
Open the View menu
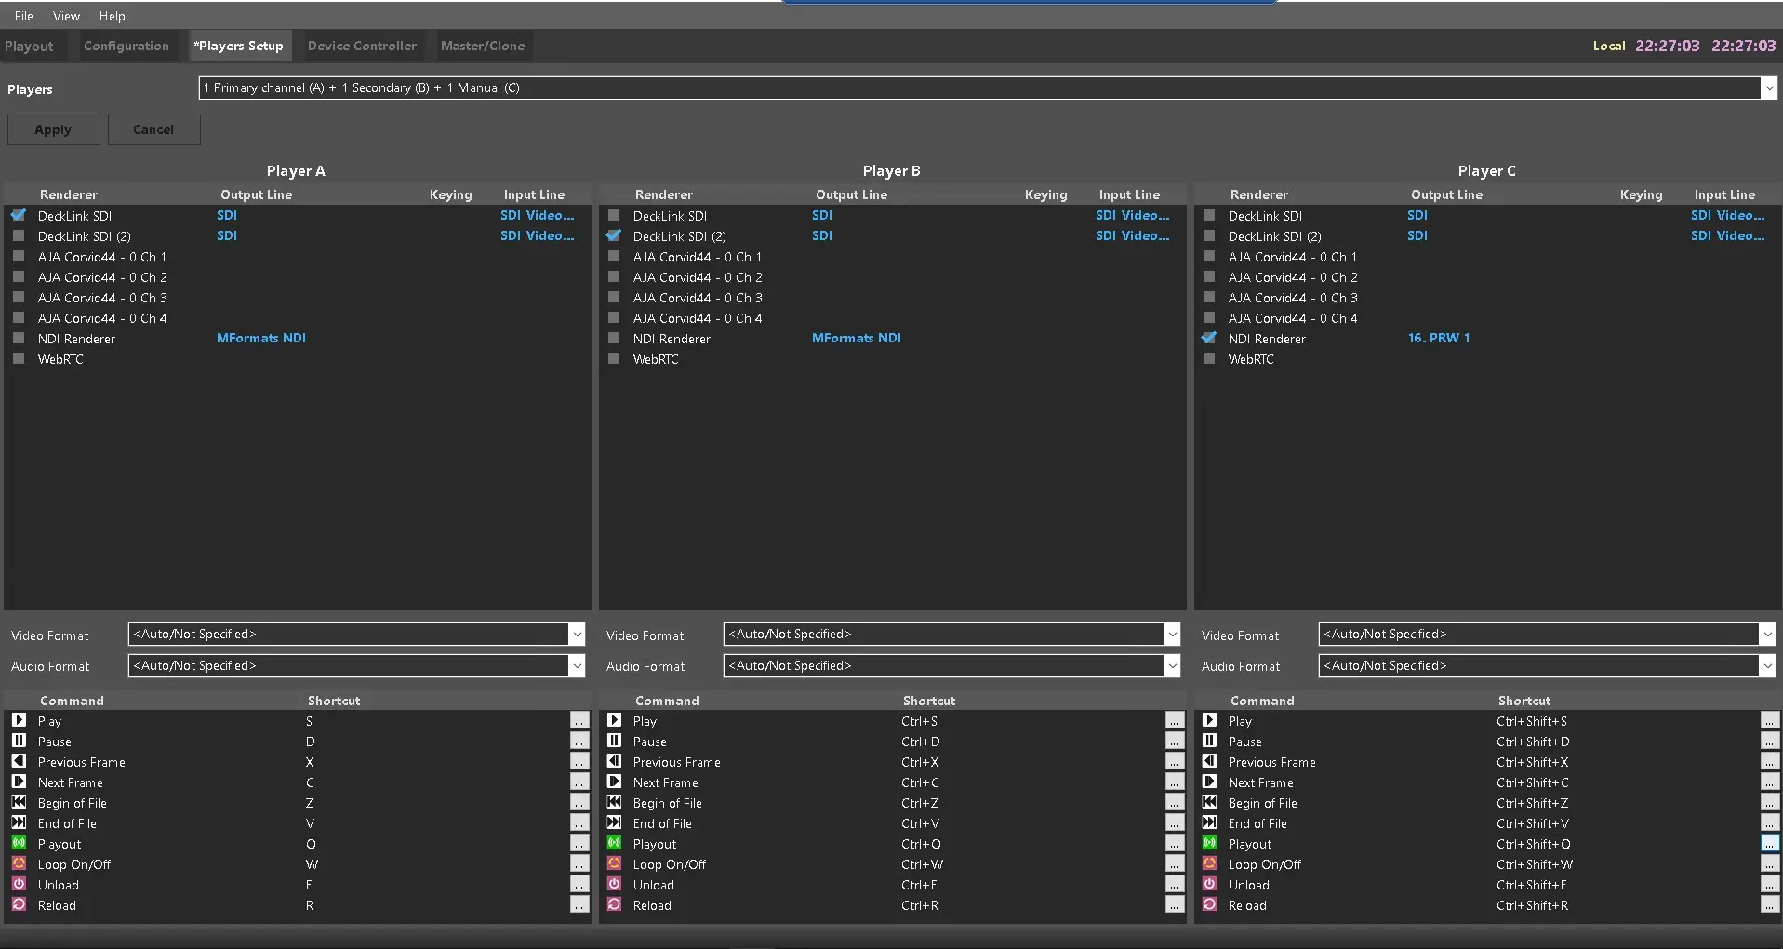(66, 16)
